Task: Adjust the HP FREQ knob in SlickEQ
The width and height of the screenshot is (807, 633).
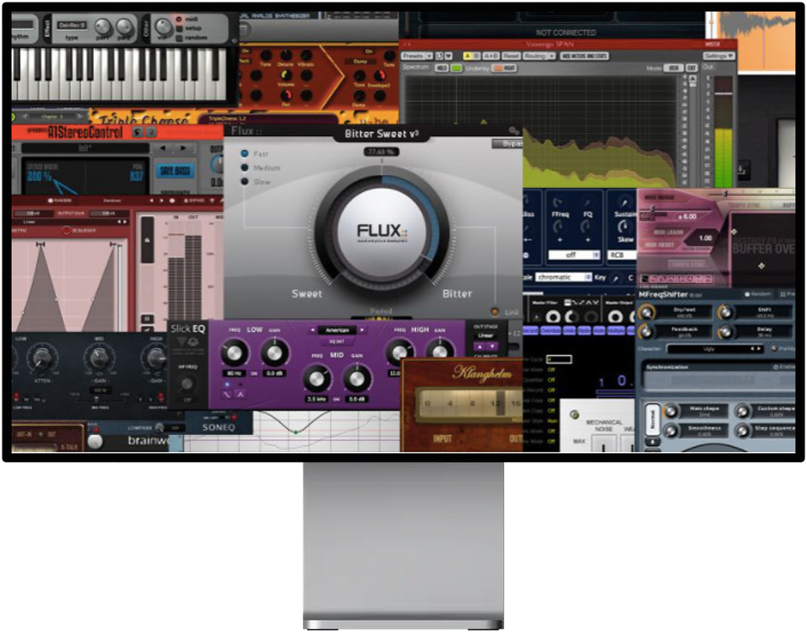Action: pos(187,383)
